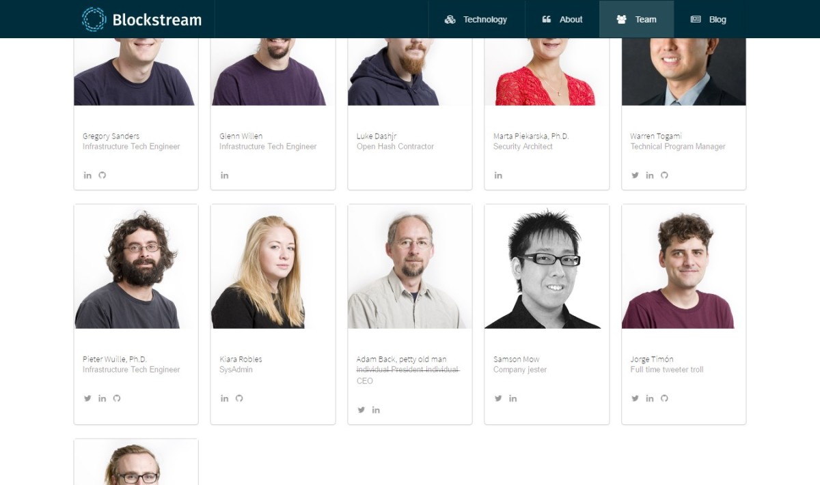The width and height of the screenshot is (820, 485).
Task: Select the name 'Kiara Robles'
Action: pyautogui.click(x=241, y=359)
